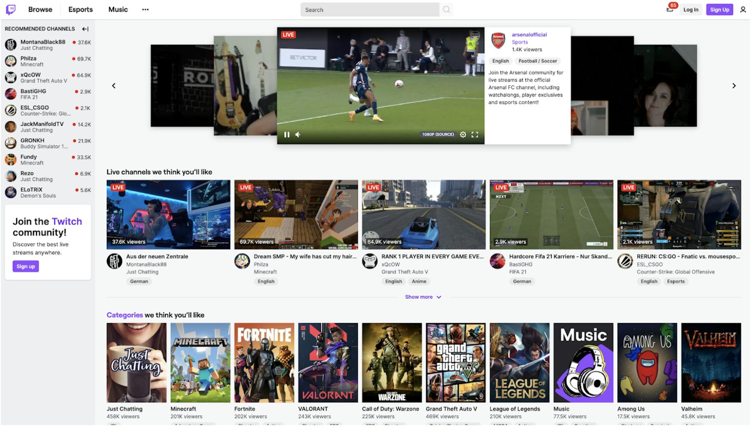Open the Just Chatting category cover
The image size is (750, 426).
coord(136,362)
